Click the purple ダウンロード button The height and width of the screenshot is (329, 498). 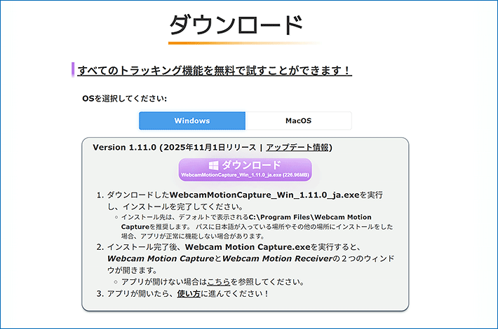(x=245, y=170)
